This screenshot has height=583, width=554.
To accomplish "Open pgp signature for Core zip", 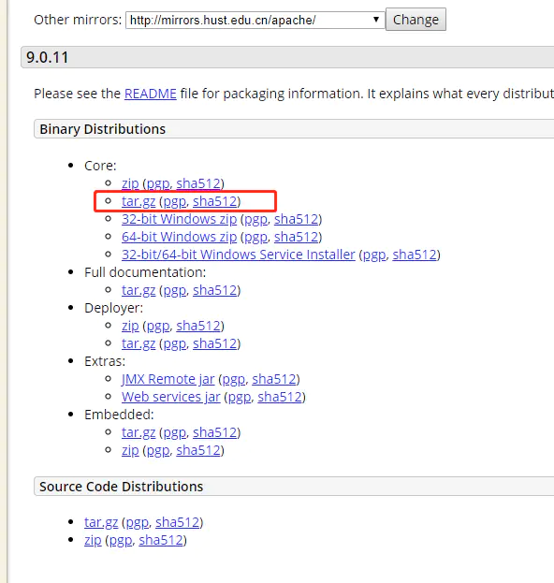I will pos(157,183).
